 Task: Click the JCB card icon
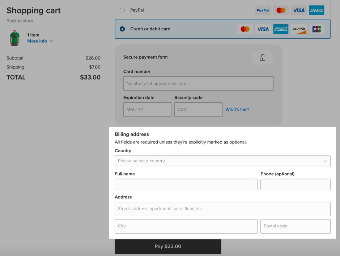[316, 29]
